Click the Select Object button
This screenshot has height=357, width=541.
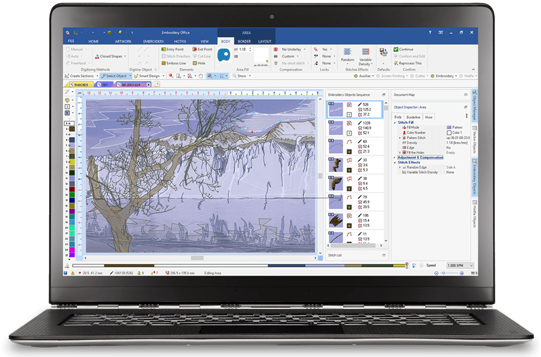pos(113,76)
